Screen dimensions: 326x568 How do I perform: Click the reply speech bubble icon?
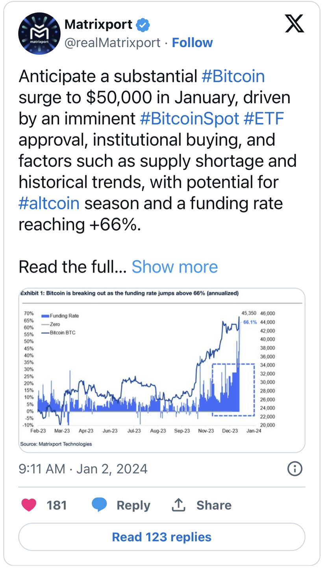coord(99,505)
